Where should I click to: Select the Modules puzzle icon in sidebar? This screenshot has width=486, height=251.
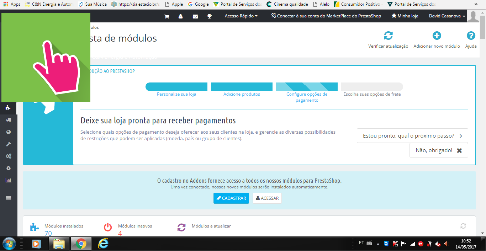point(9,108)
